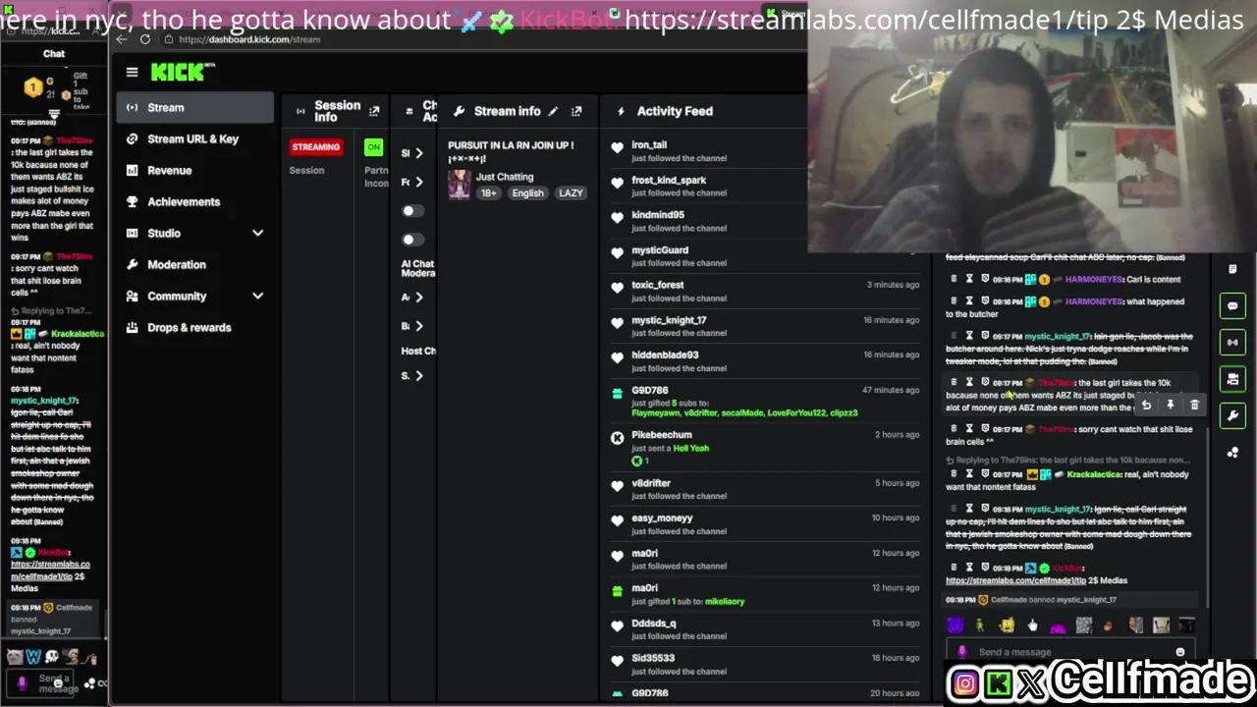Delete HARMONEYES 'Carl is content' message
The width and height of the screenshot is (1257, 707).
[x=953, y=280]
